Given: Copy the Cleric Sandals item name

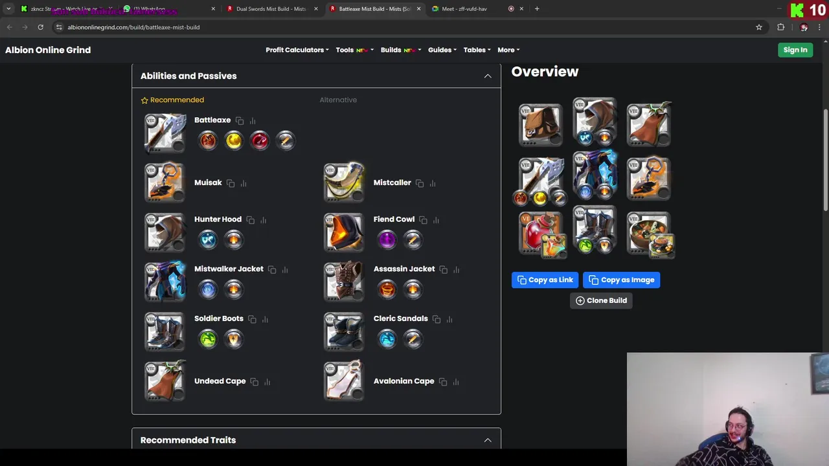Looking at the screenshot, I should [437, 319].
